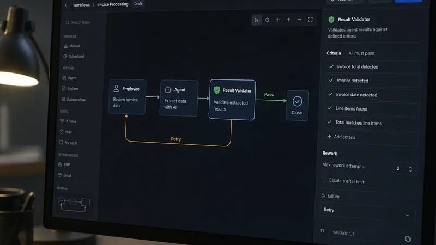
Task: Click the timer icon beside Wait
Action: [62, 132]
